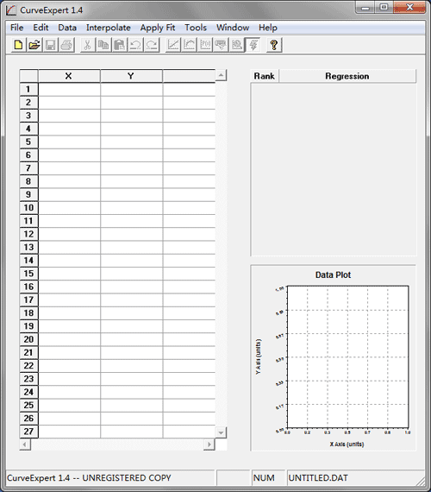This screenshot has width=431, height=492.
Task: Toggle the lightning bolt toolbar icon
Action: (x=253, y=45)
